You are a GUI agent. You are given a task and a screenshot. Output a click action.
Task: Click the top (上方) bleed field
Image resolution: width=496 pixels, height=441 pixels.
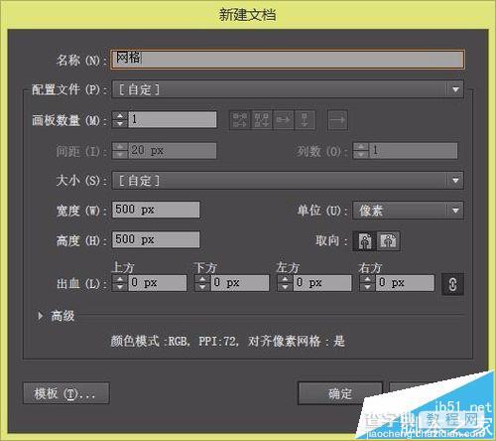[158, 283]
